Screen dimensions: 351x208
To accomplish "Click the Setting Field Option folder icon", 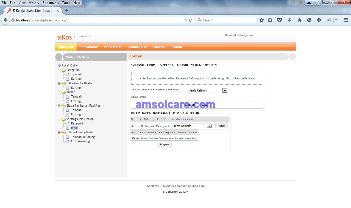I will (63, 119).
